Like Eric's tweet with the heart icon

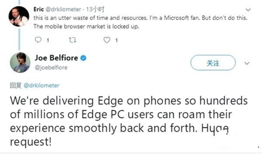tap(107, 40)
